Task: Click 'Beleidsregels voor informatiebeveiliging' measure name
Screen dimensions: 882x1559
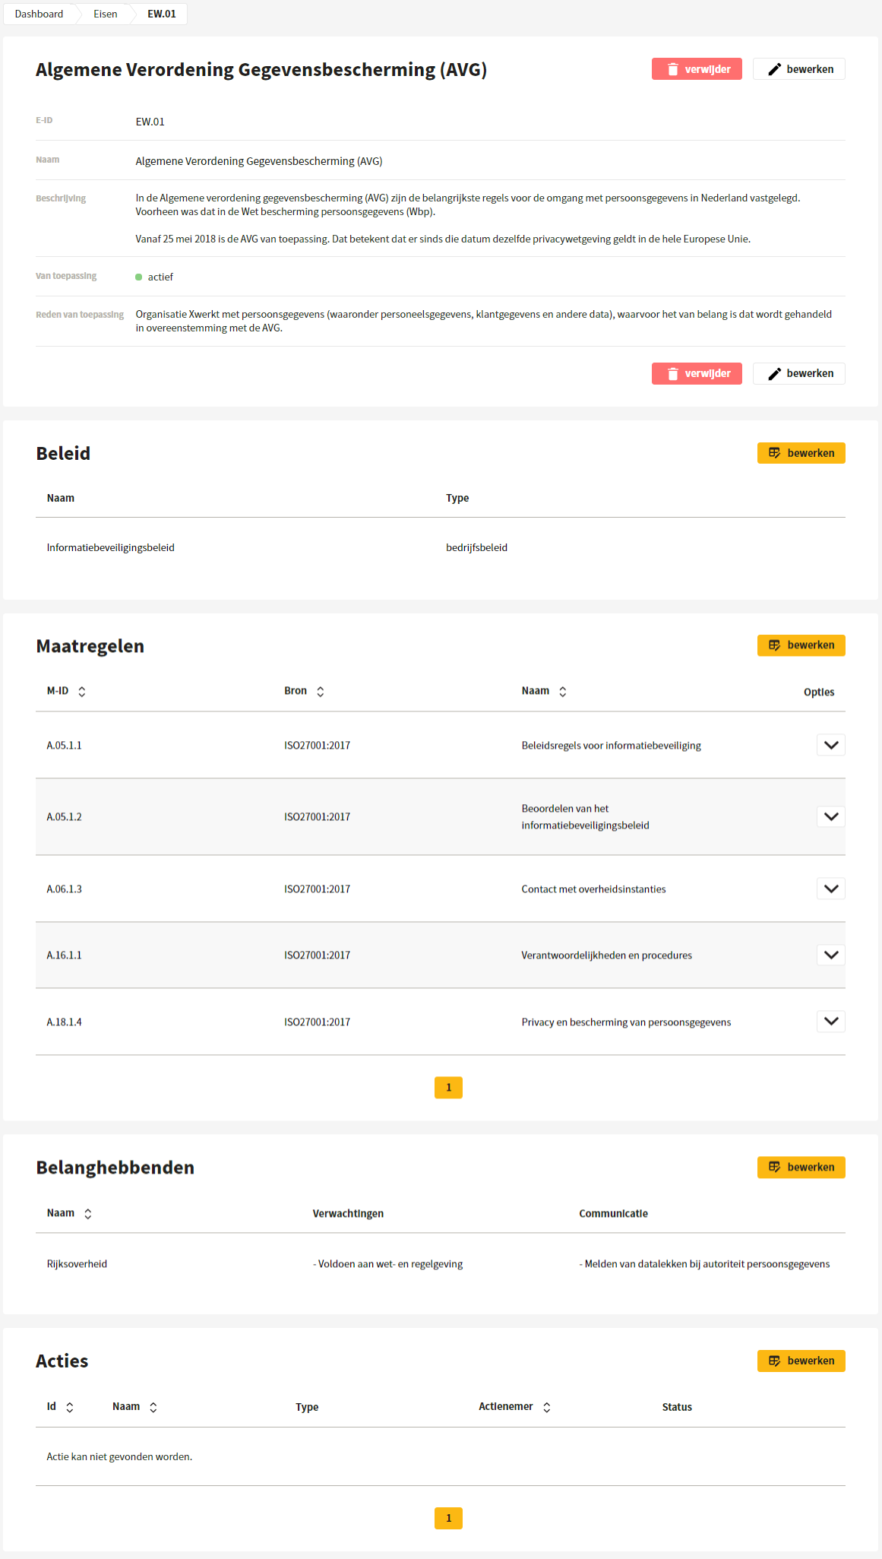Action: (x=611, y=746)
